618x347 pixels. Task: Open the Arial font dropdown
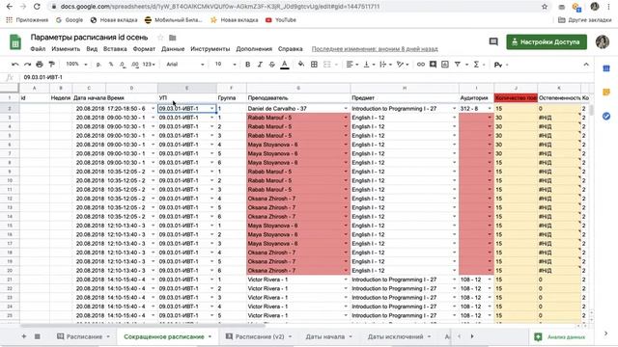[x=184, y=65]
